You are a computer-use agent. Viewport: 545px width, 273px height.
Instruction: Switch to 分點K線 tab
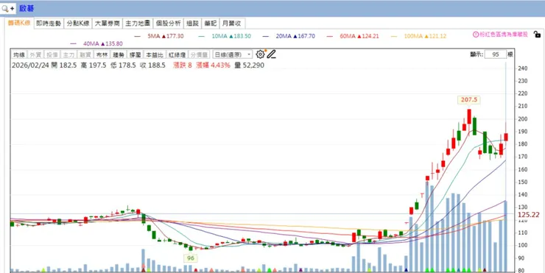[x=78, y=24]
